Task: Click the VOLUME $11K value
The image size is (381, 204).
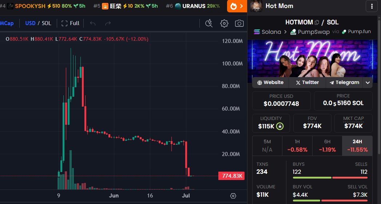Action: pos(263,195)
